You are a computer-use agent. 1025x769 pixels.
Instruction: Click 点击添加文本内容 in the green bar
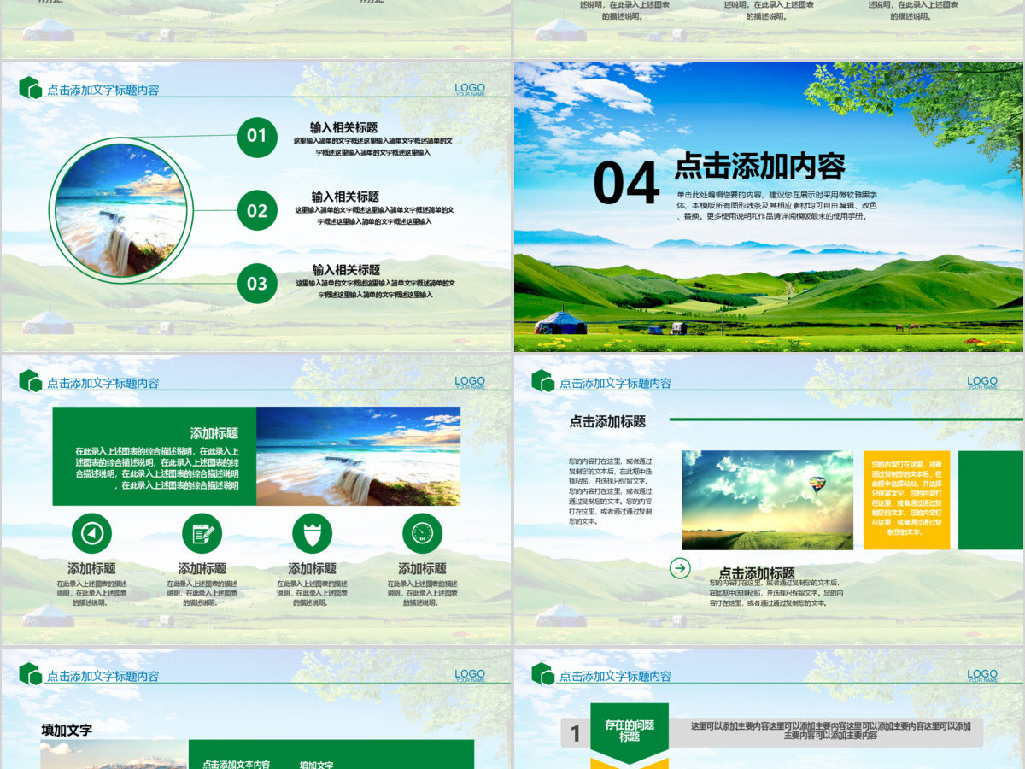[x=236, y=765]
